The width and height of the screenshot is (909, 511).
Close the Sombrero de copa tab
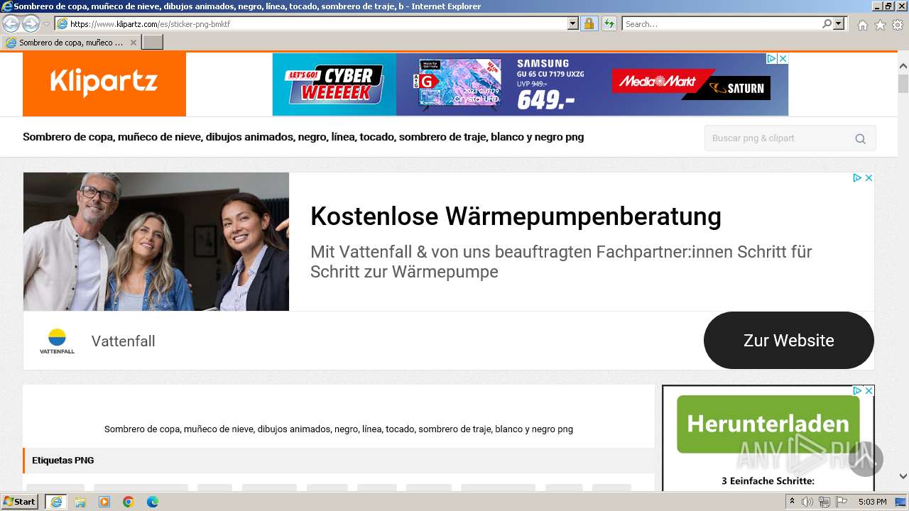pos(133,43)
